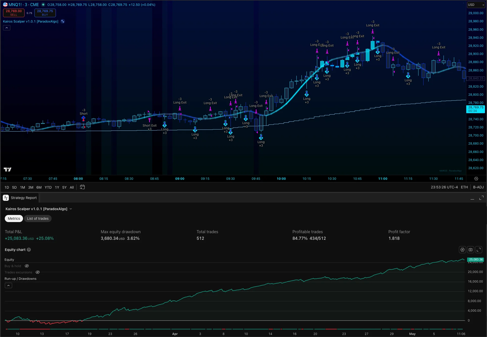487x337 pixels.
Task: Open Kairos Scalper strategy name dropdown
Action: click(39, 209)
